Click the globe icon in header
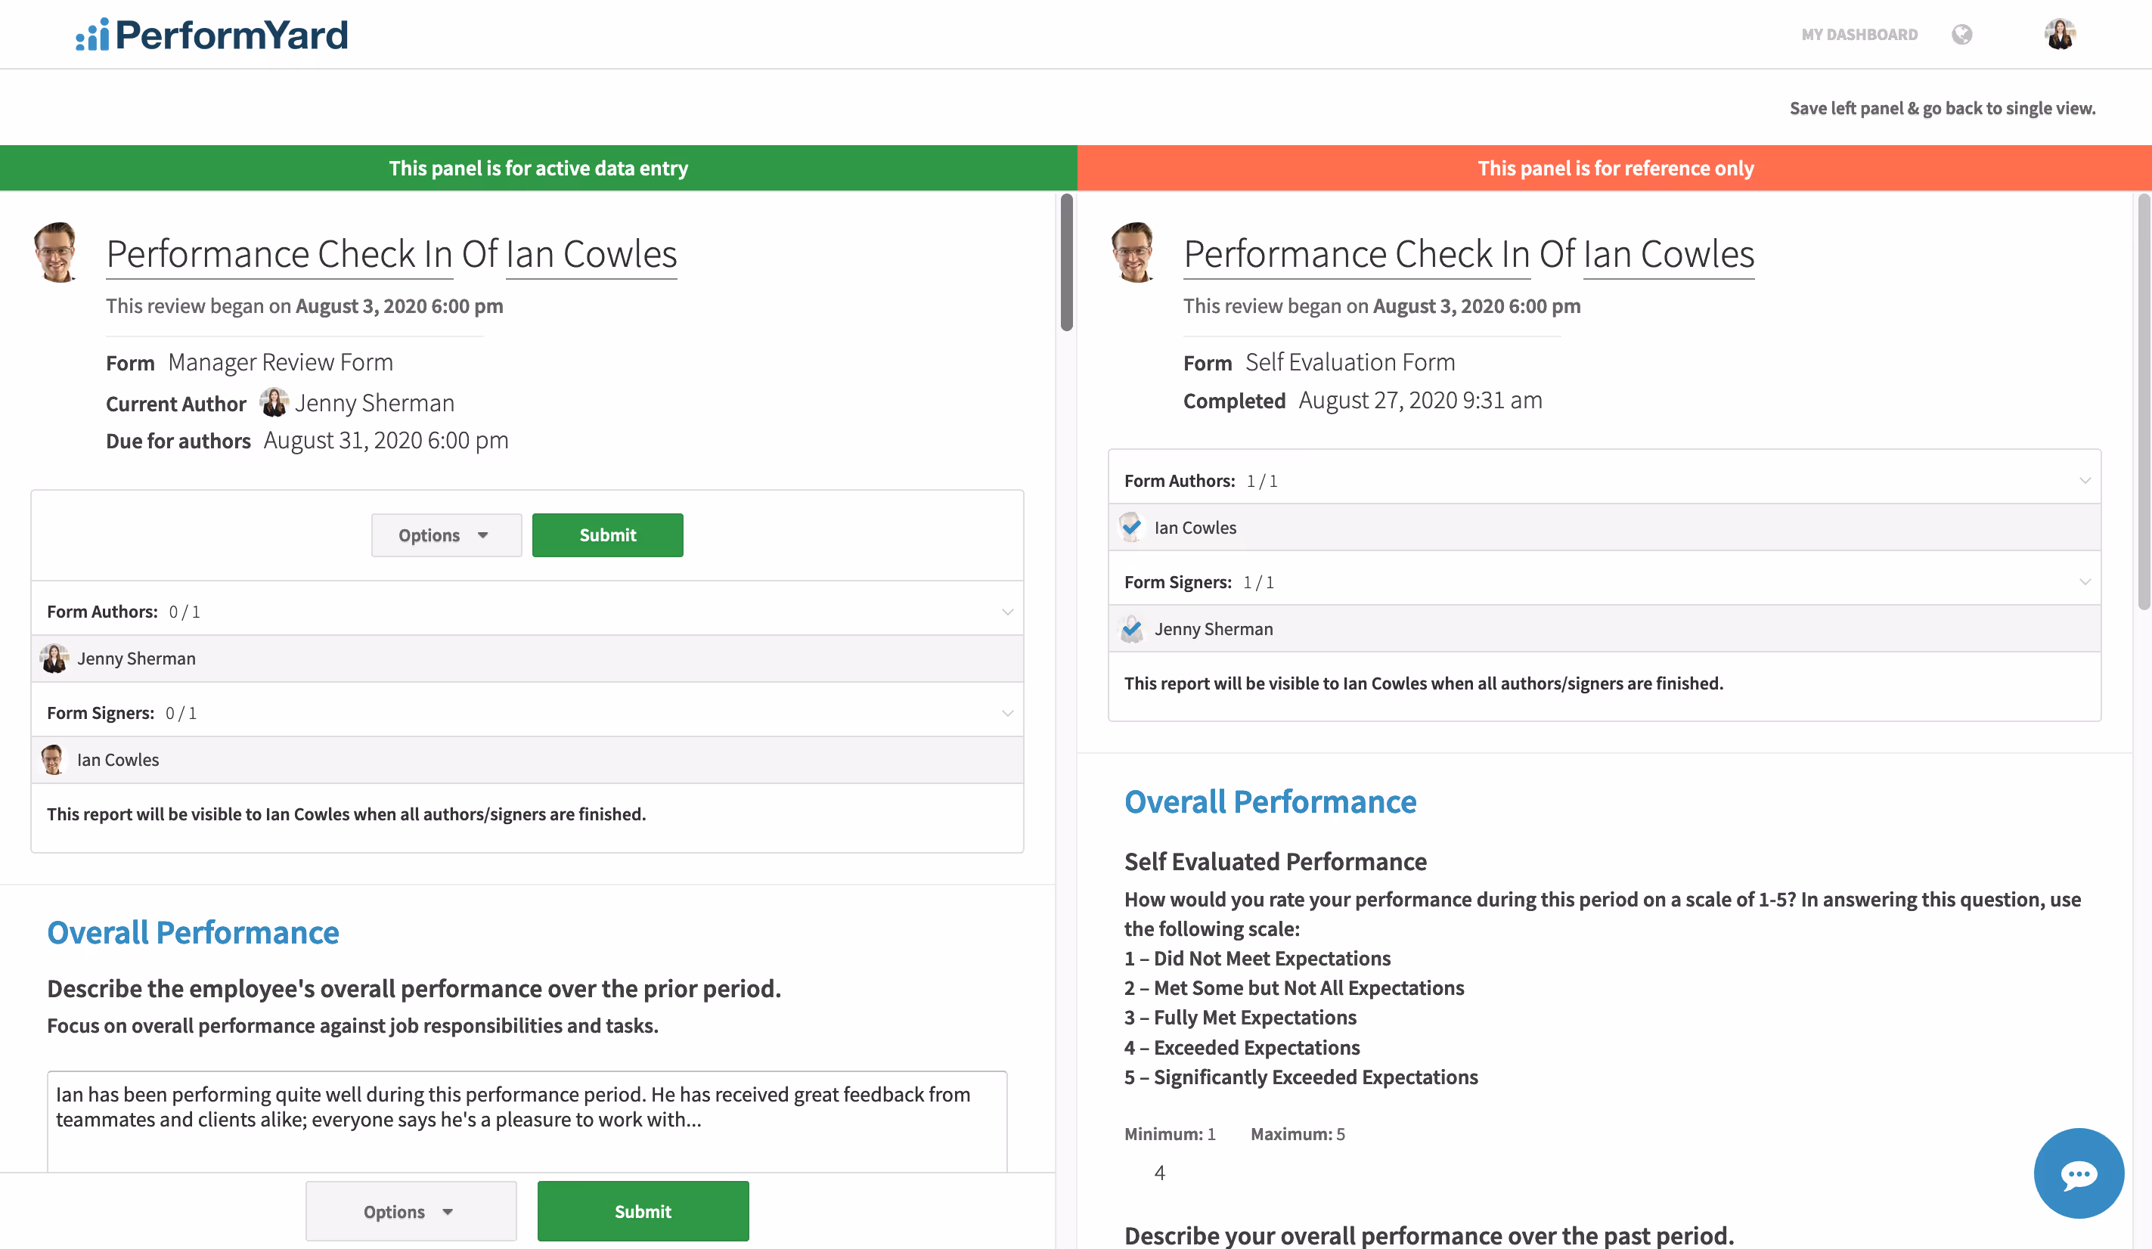 tap(1961, 34)
